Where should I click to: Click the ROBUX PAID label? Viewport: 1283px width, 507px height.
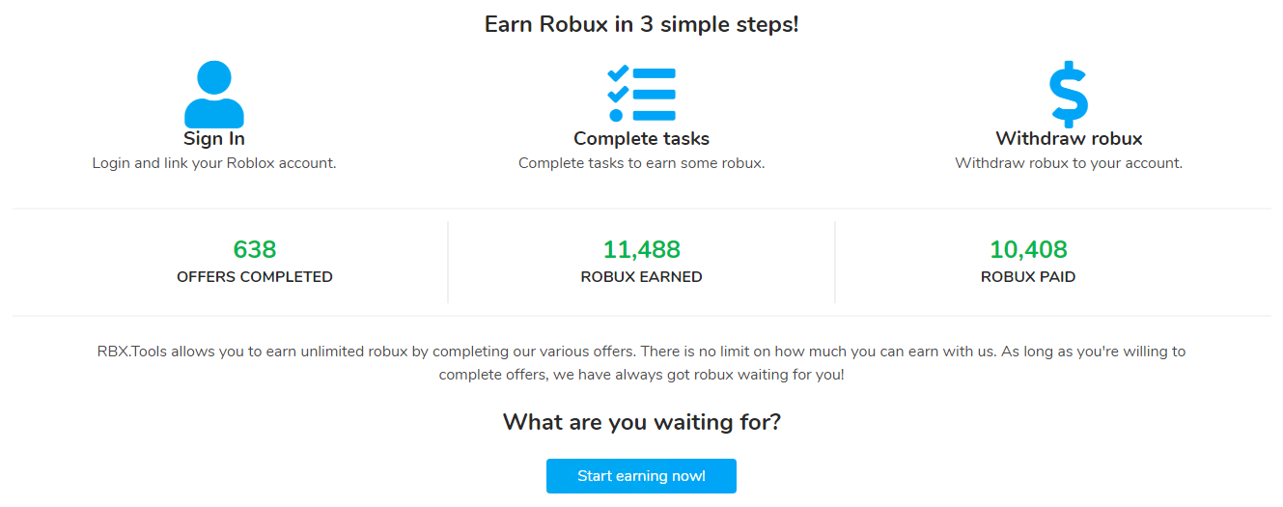(x=1028, y=277)
